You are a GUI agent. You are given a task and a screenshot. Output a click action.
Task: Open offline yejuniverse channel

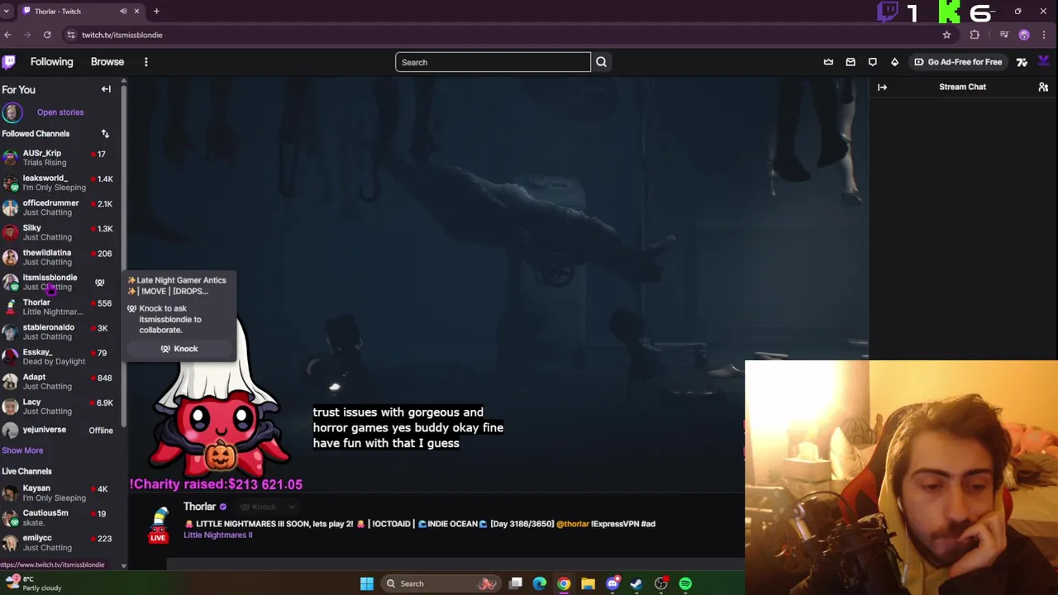[60, 431]
